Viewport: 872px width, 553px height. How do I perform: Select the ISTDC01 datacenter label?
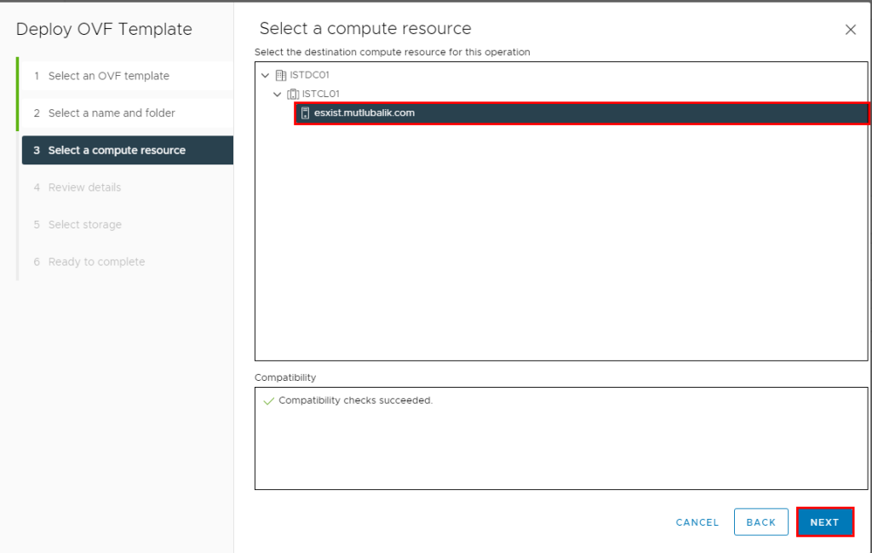(309, 75)
